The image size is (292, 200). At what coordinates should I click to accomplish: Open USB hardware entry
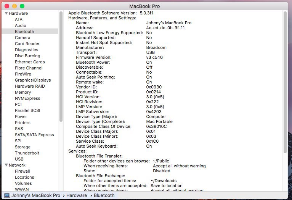tap(19, 159)
